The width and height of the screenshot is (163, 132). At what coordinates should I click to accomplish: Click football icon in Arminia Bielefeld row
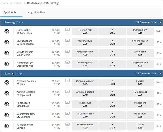[7, 93]
